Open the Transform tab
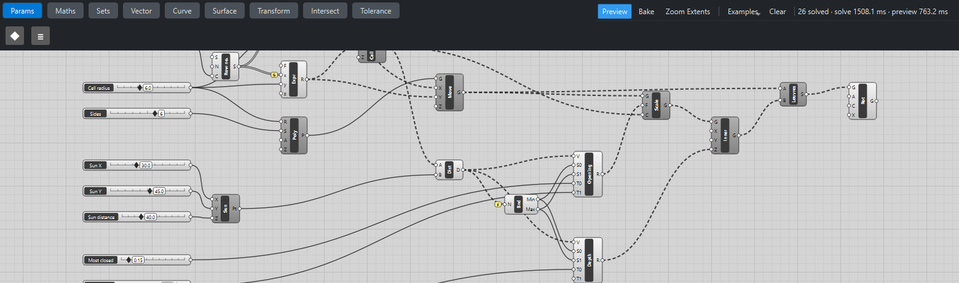This screenshot has height=283, width=959. [x=274, y=11]
